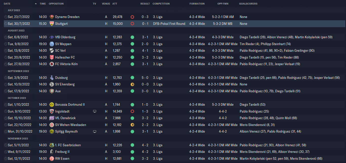This screenshot has width=346, height=163.
Task: Click the 1. FC Saarbrücken crest
Action: [52, 145]
